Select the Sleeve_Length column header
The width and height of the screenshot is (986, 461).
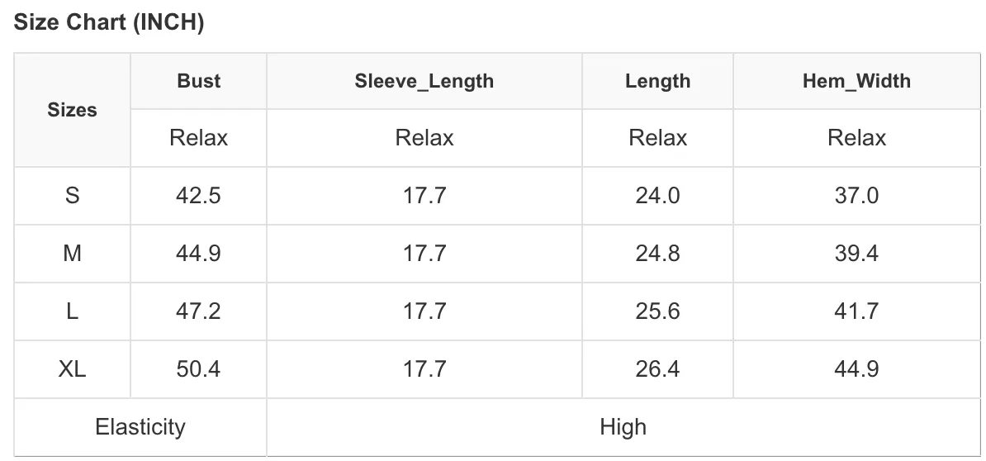pos(424,81)
